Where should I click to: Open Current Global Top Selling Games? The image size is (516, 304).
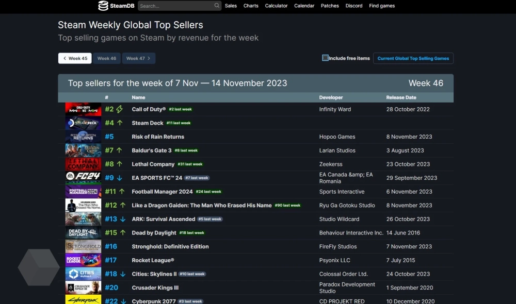click(x=413, y=58)
